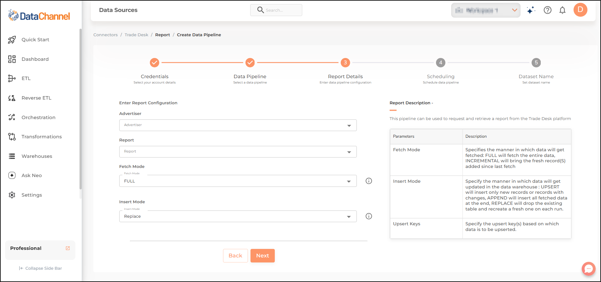Click the Professional plan label
The width and height of the screenshot is (601, 282).
pyautogui.click(x=26, y=248)
